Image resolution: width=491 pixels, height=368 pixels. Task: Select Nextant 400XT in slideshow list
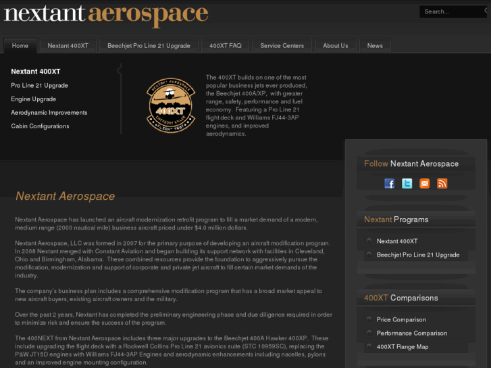(36, 72)
